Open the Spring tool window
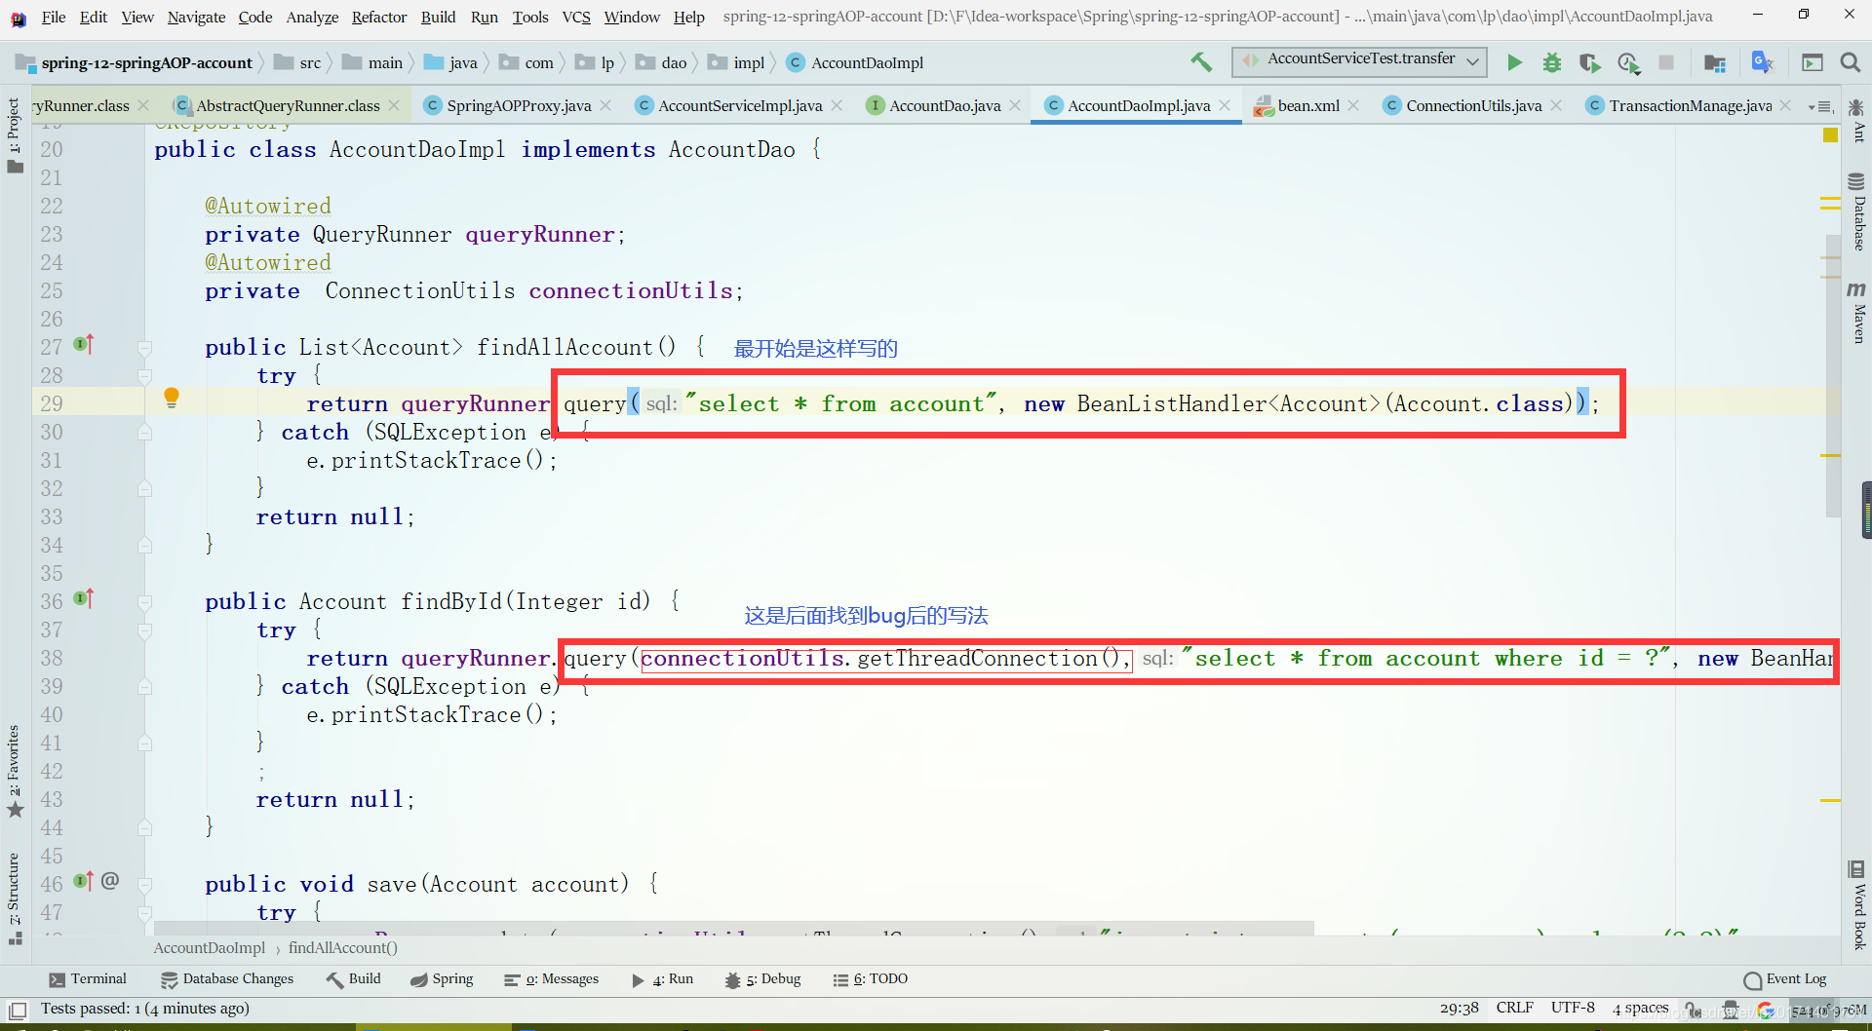 pyautogui.click(x=442, y=979)
